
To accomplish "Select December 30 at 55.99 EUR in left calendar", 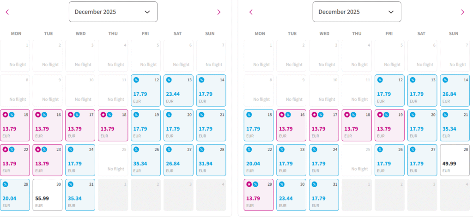I will point(48,195).
